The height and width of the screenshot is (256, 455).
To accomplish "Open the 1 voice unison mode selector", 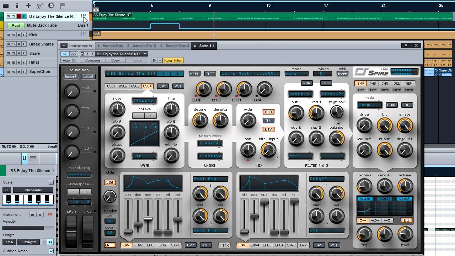I will (x=210, y=143).
